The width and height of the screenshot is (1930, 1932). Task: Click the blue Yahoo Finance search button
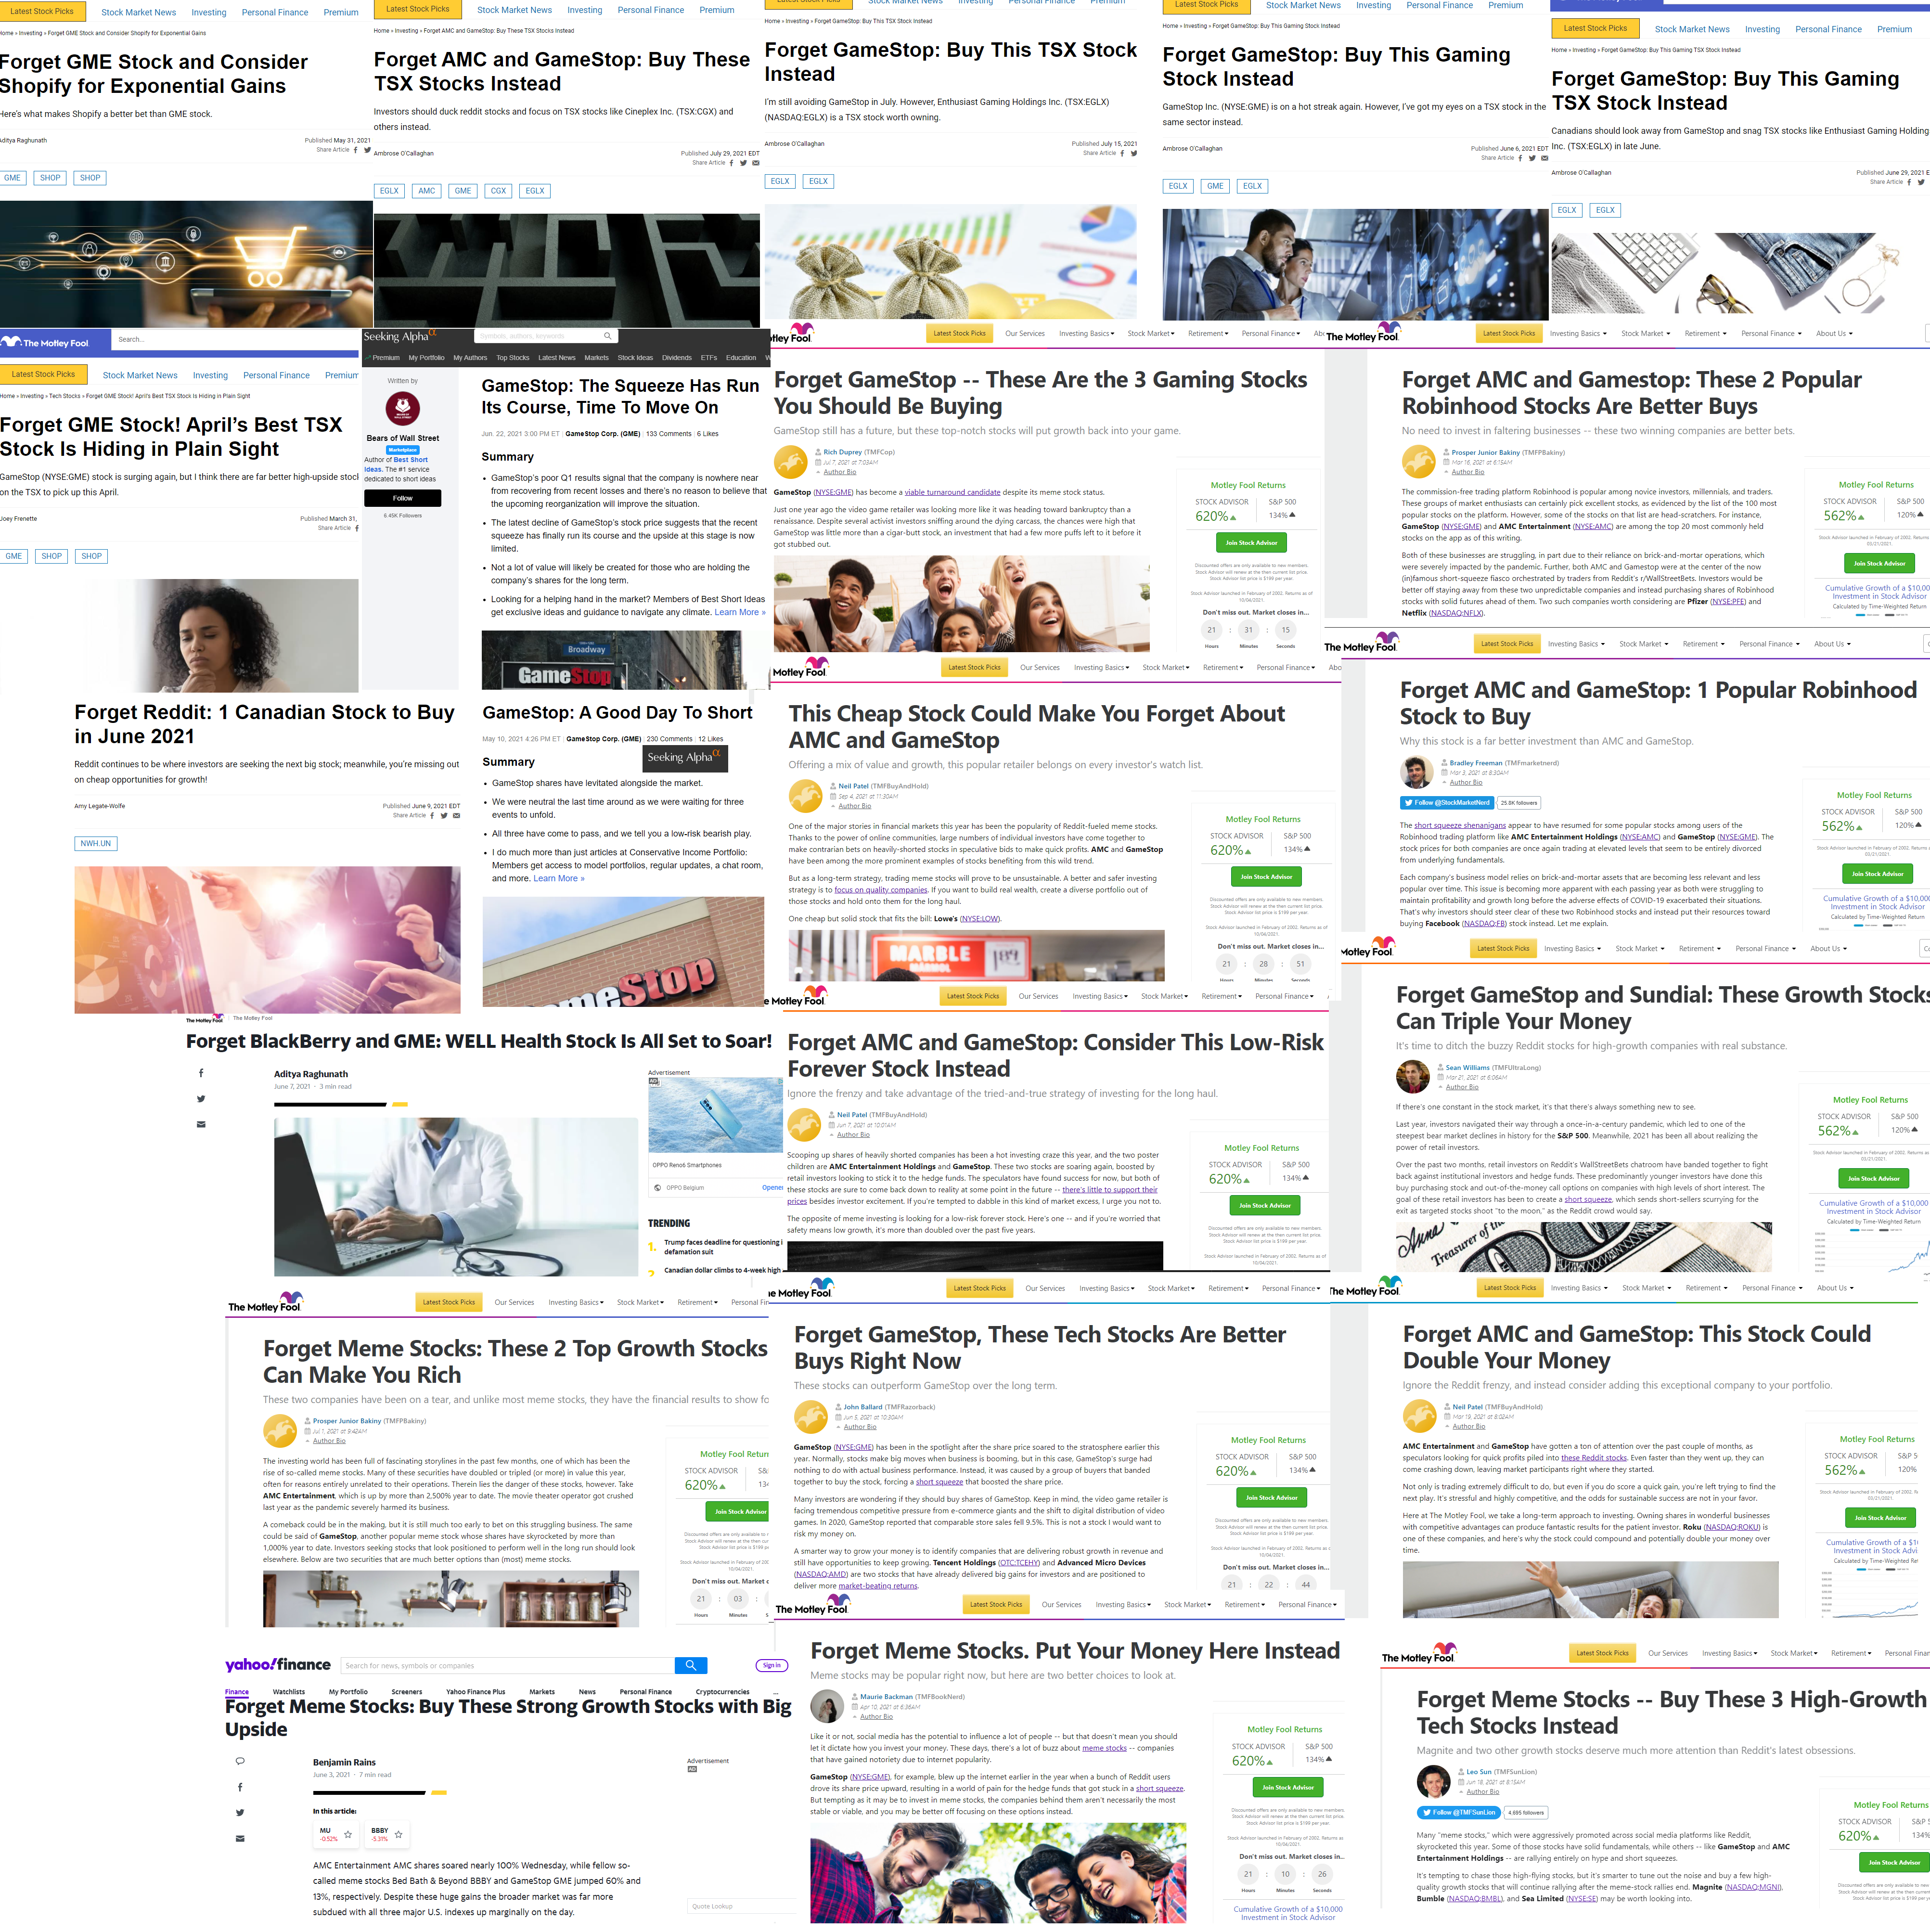(691, 1665)
